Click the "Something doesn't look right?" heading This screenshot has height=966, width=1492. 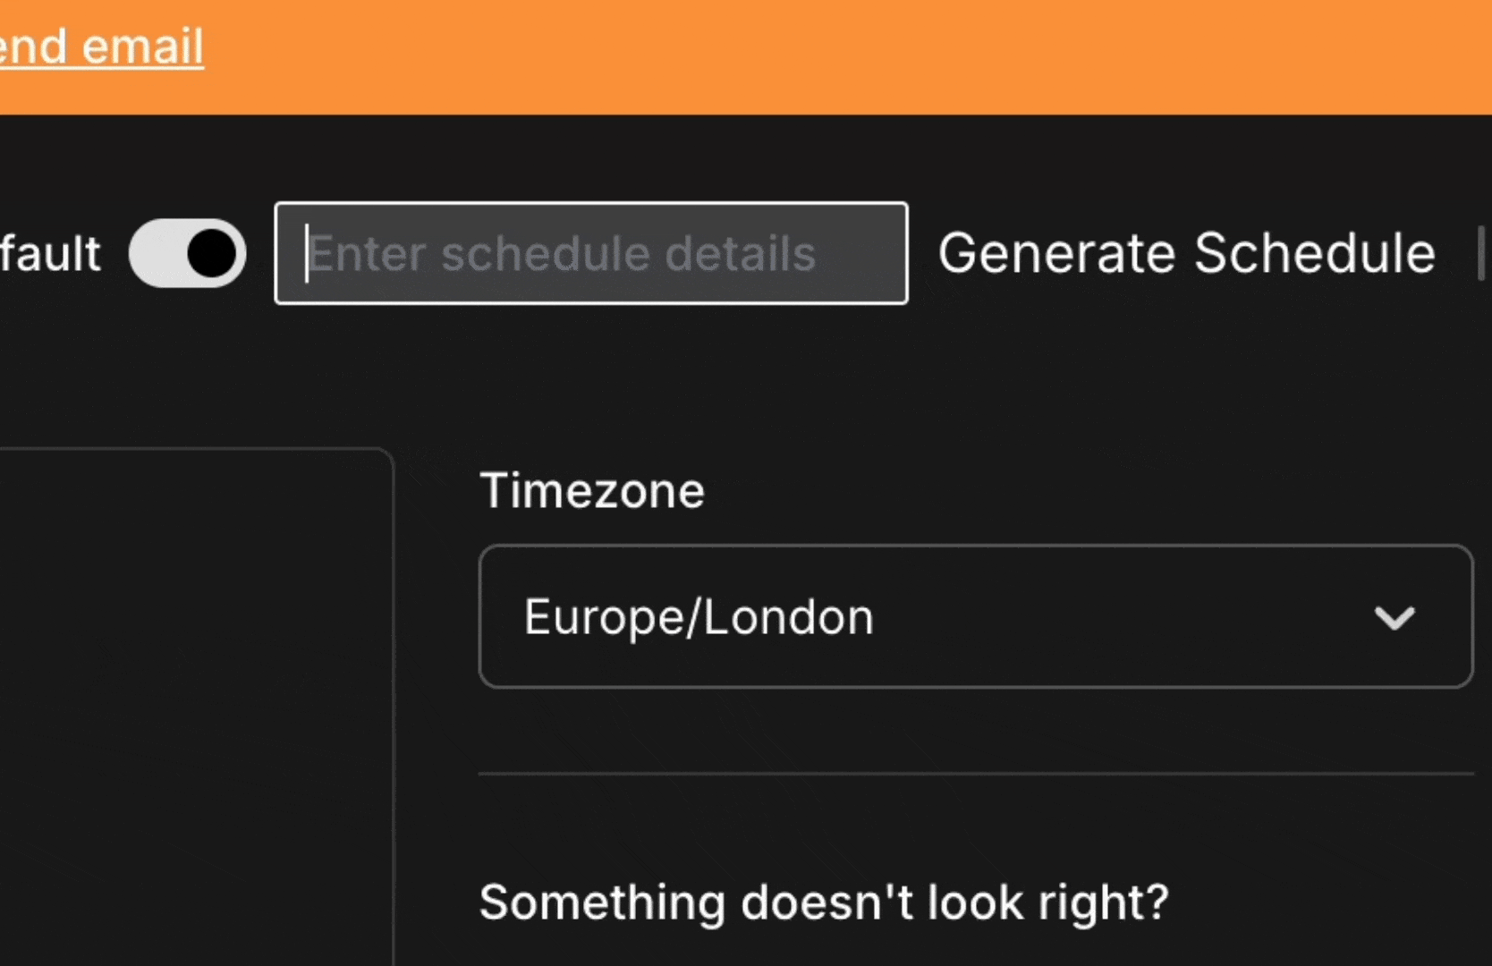tap(824, 902)
